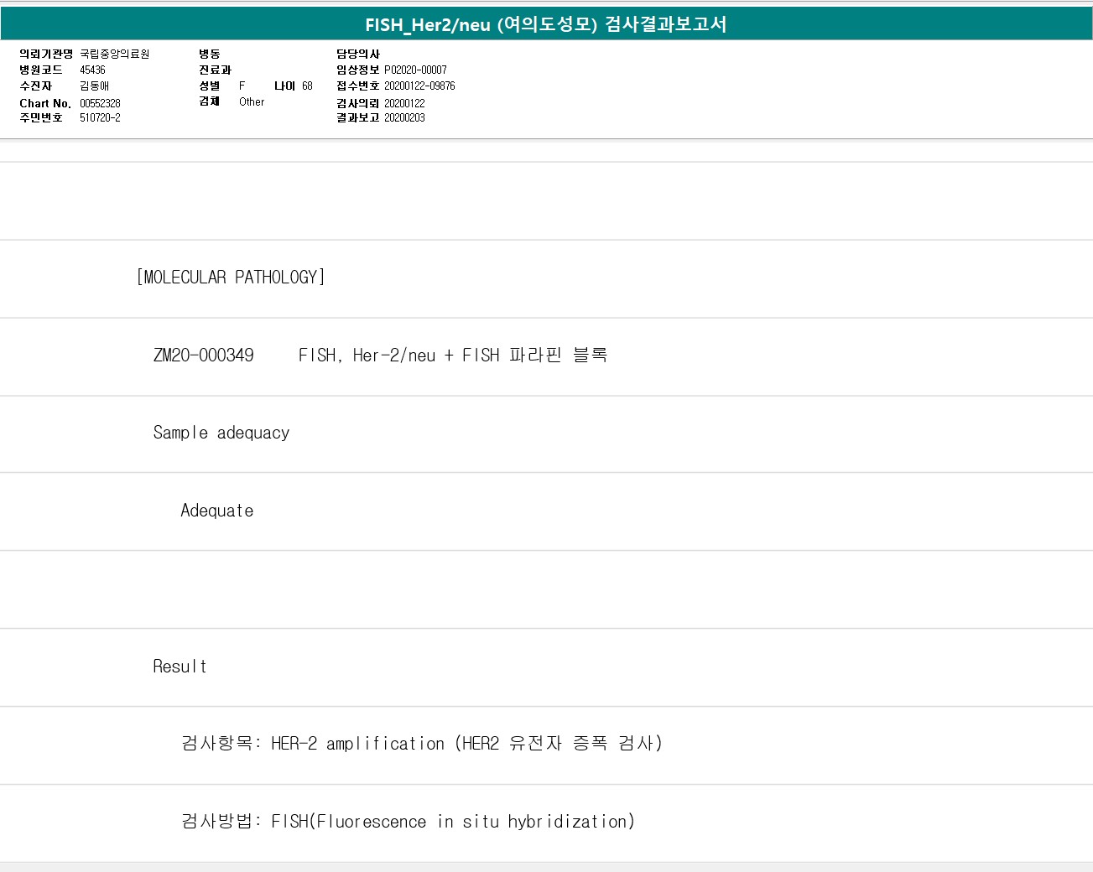
Task: Select accession number 20200122-09876
Action: point(419,86)
